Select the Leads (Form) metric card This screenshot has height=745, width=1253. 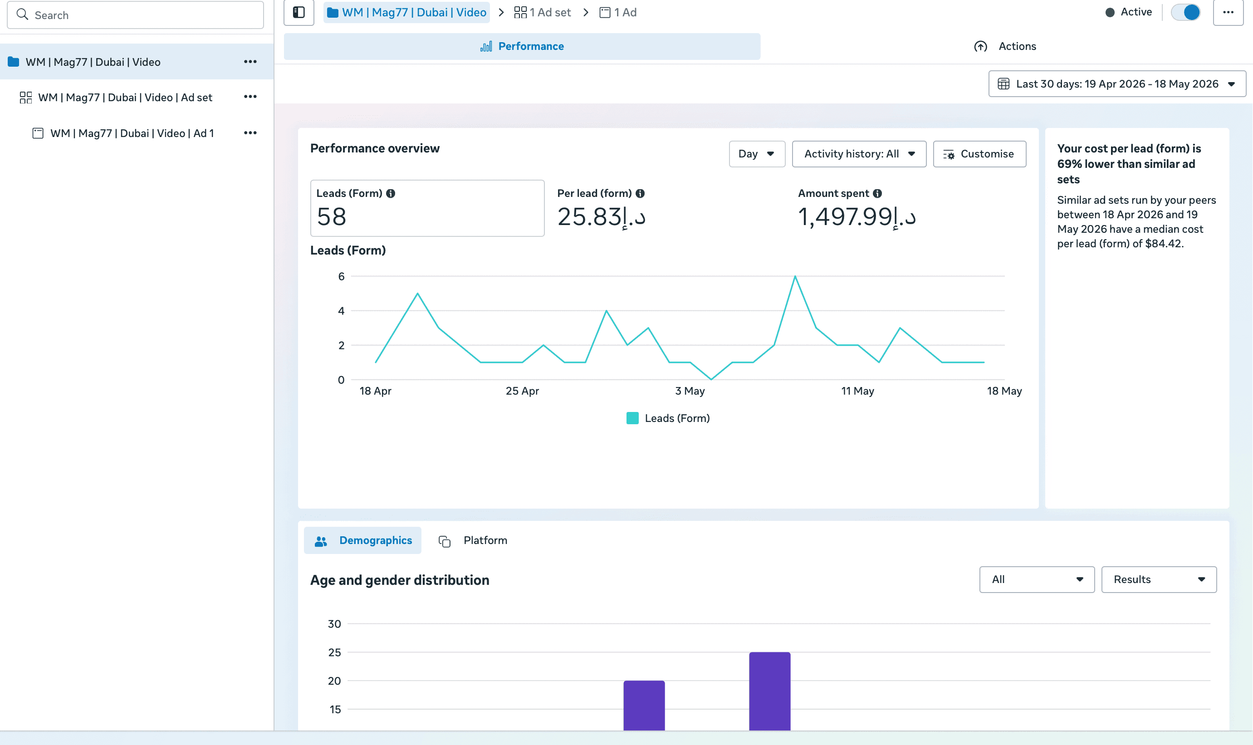(427, 208)
